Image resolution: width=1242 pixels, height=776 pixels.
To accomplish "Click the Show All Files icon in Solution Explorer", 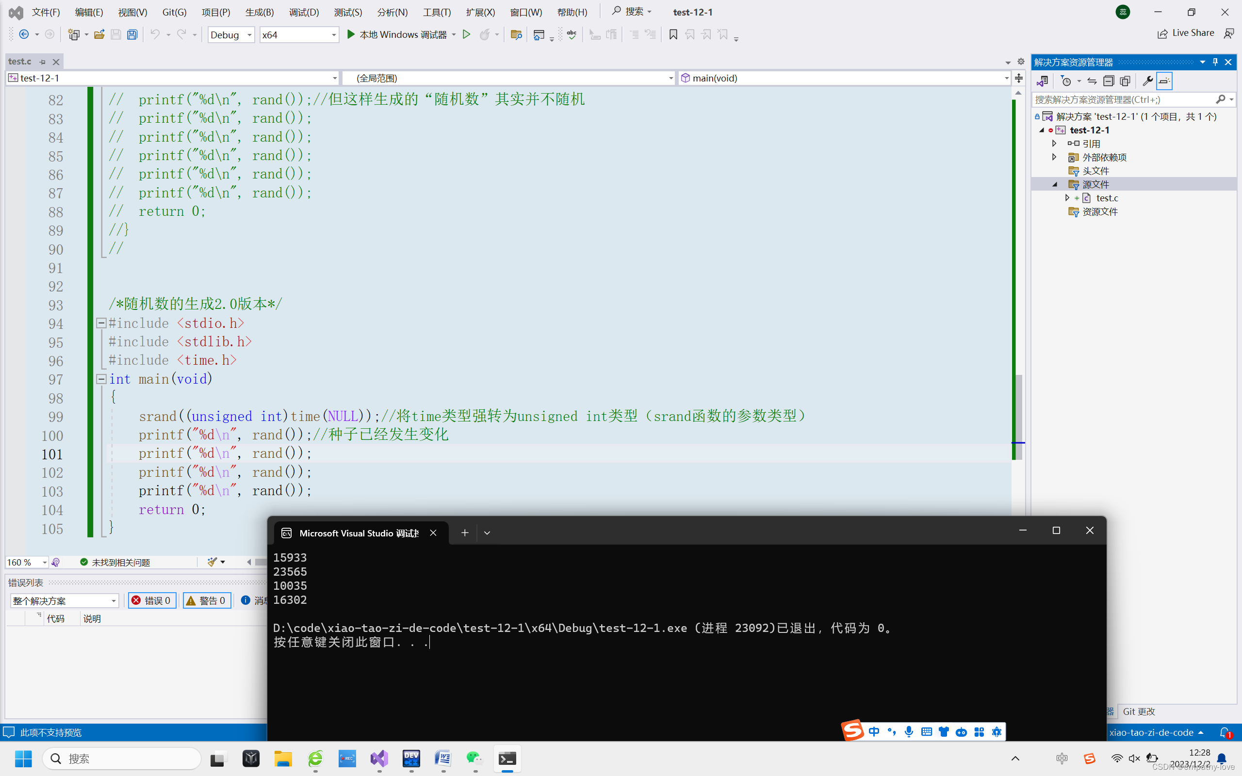I will [x=1125, y=81].
